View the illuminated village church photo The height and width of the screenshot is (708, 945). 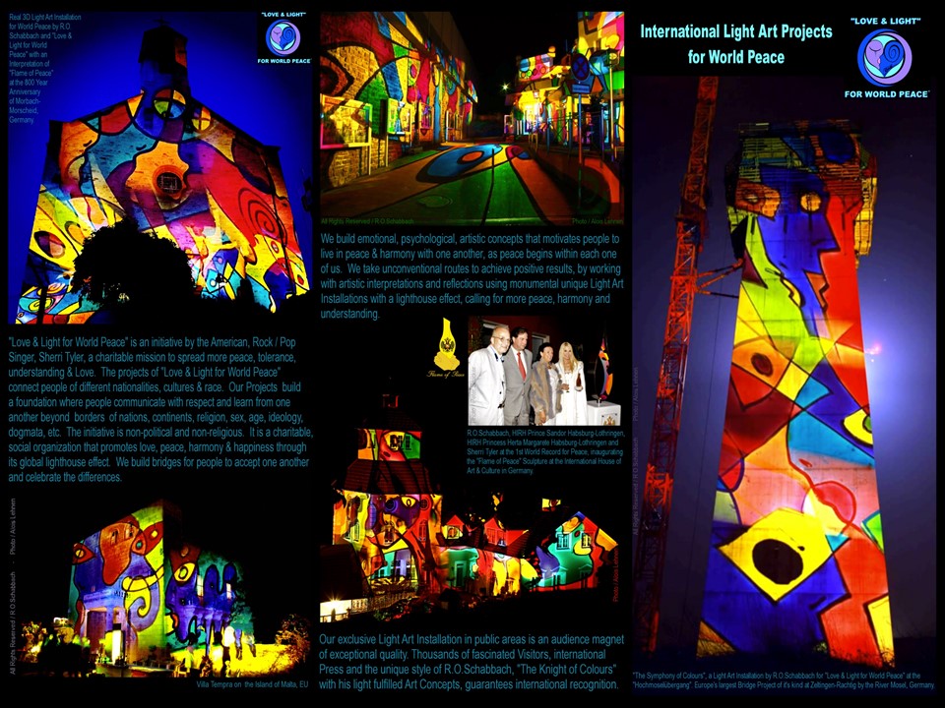tap(470, 505)
